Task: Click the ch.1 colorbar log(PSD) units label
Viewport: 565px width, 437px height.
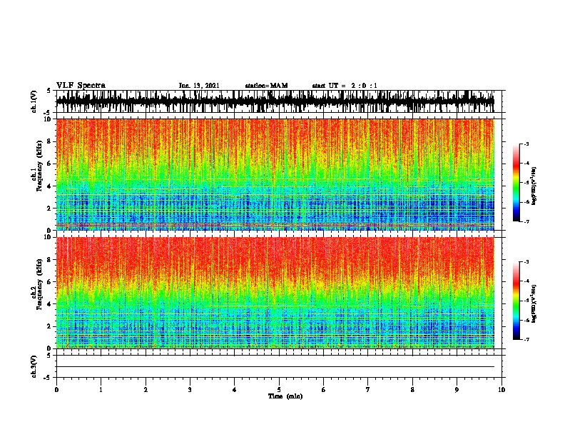Action: click(x=534, y=186)
